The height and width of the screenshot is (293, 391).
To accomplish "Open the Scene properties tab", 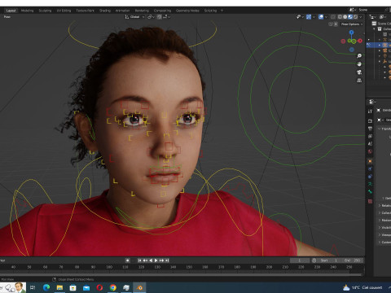I will point(370,144).
